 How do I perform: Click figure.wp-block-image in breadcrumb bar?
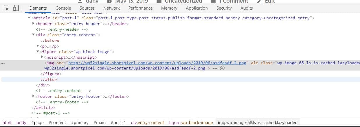tap(191, 123)
